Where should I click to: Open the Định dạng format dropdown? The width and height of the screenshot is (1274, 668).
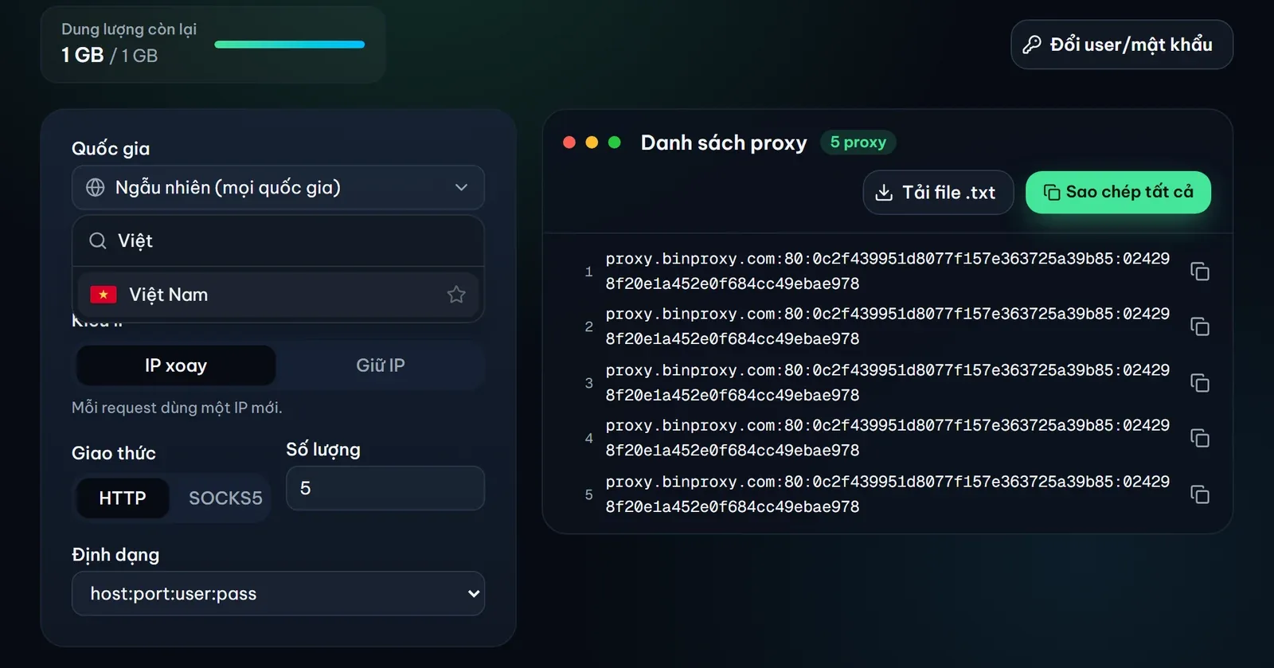278,593
